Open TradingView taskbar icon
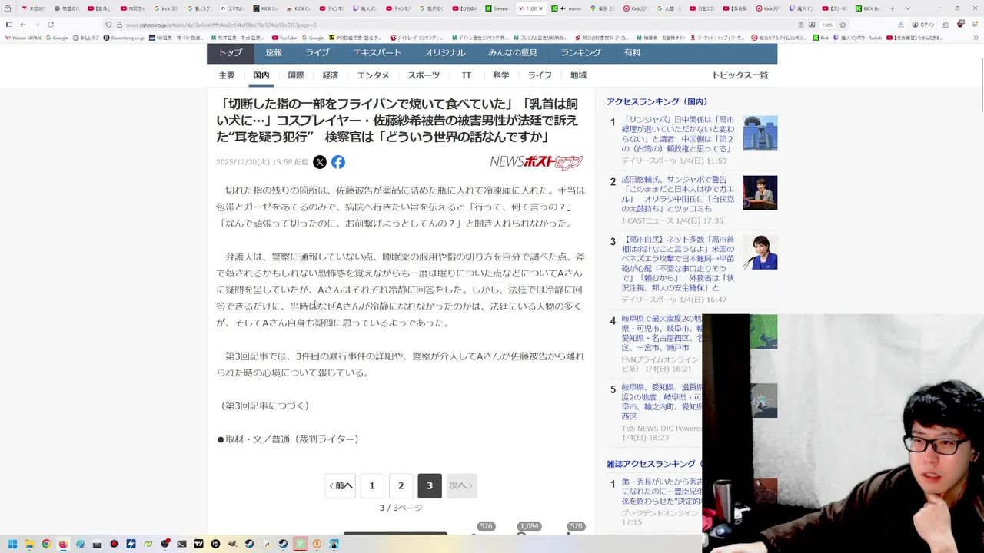 (198, 544)
